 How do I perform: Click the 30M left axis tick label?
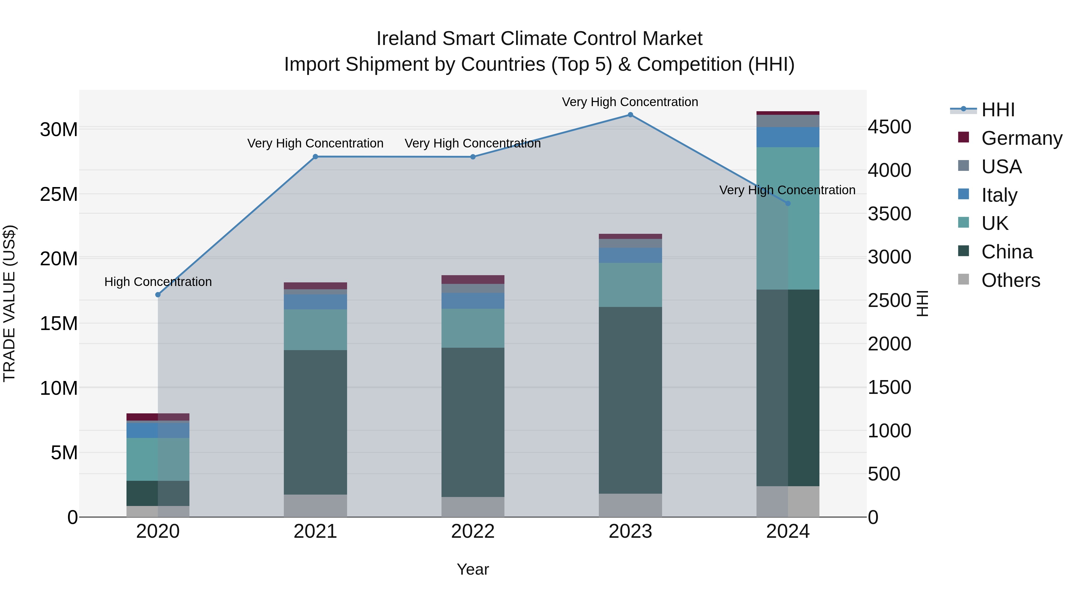pyautogui.click(x=59, y=129)
